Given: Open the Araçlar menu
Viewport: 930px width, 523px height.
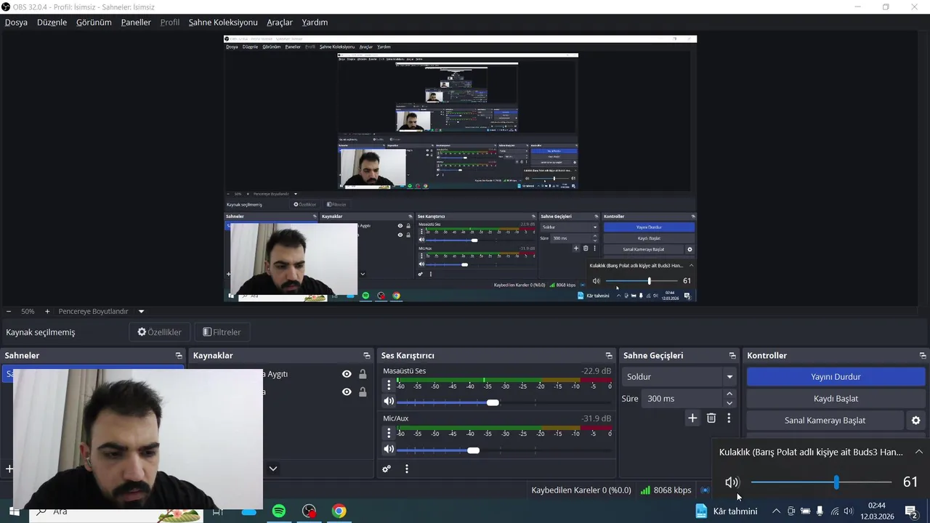Looking at the screenshot, I should pos(280,23).
